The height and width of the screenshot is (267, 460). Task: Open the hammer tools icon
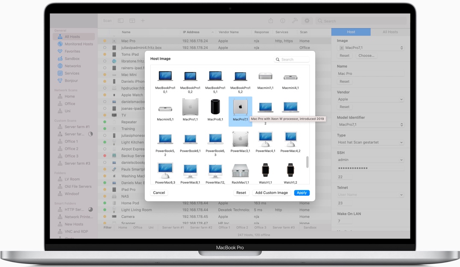coord(295,21)
